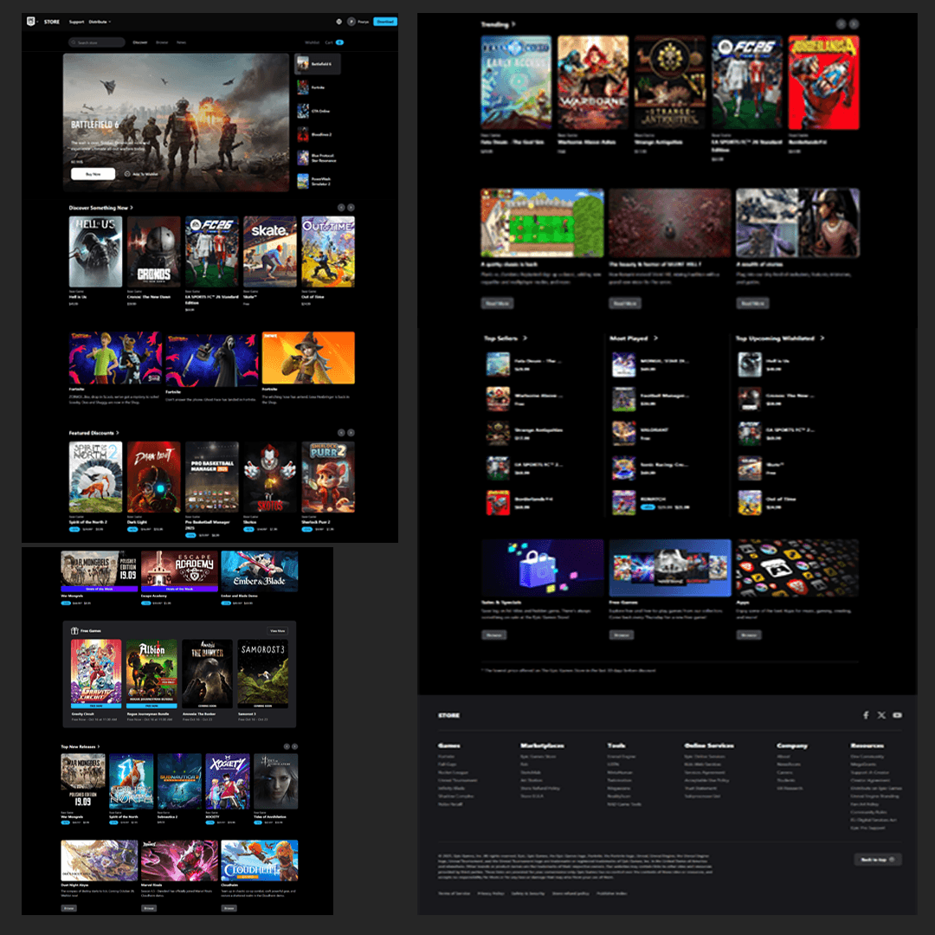Click the Facebook icon in the footer
The width and height of the screenshot is (935, 935).
click(866, 715)
